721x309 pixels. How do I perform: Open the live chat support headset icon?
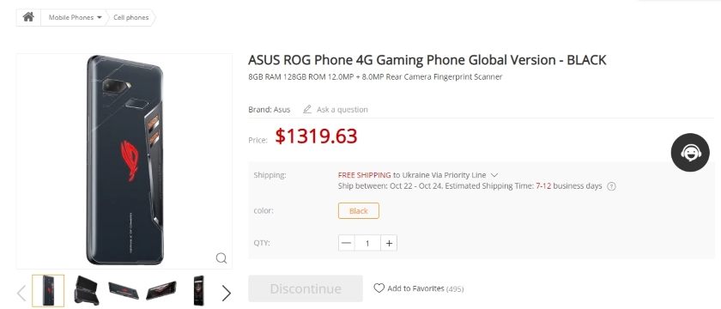pyautogui.click(x=690, y=152)
